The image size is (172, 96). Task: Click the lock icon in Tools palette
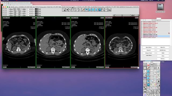coord(158,68)
